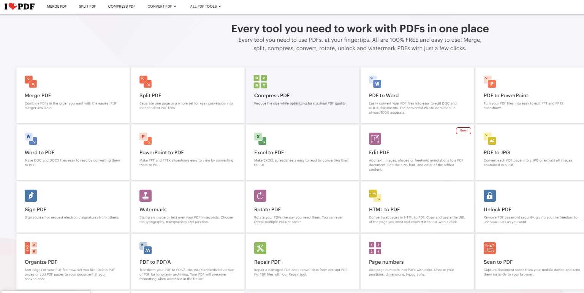584x293 pixels.
Task: Select the Repair PDF title
Action: coord(267,262)
